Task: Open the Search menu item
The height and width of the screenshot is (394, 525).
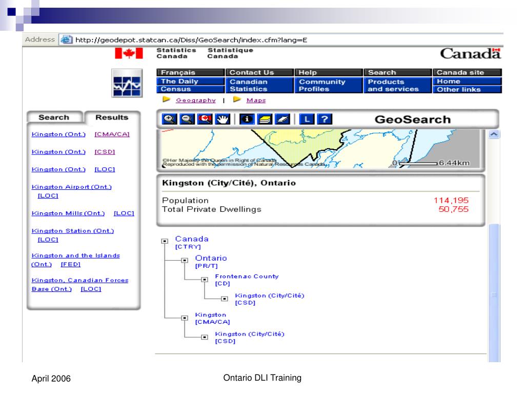Action: tap(397, 72)
